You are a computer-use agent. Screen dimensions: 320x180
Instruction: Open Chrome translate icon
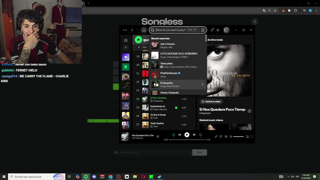point(264,10)
